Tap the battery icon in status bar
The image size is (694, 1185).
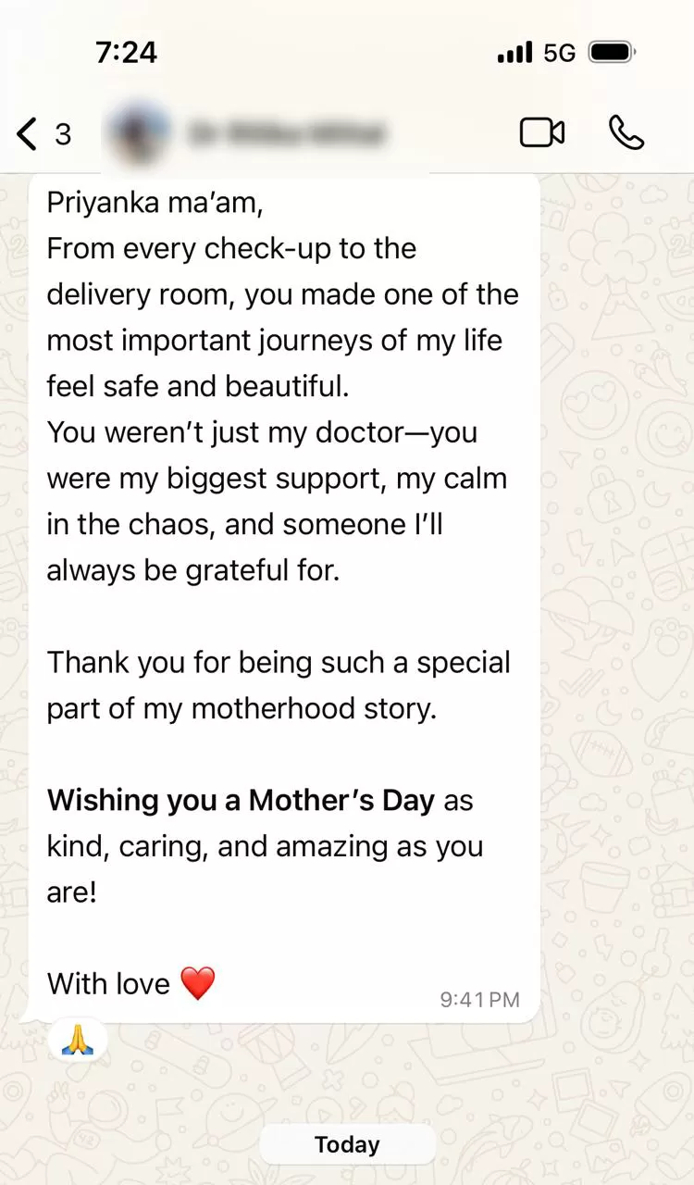(613, 53)
